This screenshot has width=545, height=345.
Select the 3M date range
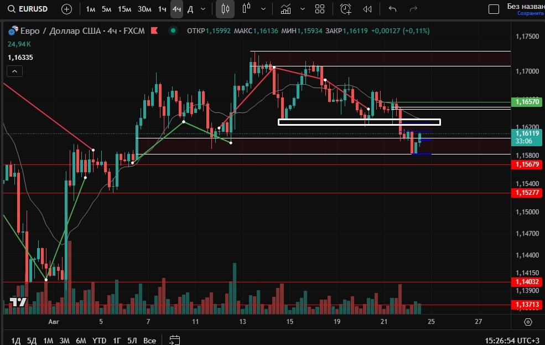pyautogui.click(x=64, y=340)
